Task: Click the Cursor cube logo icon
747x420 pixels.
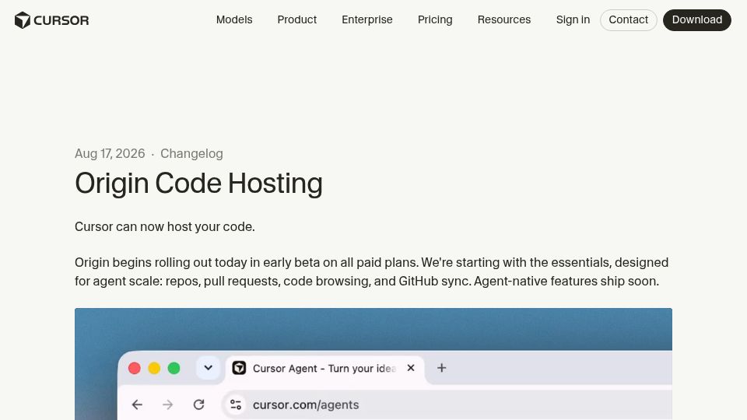Action: pyautogui.click(x=23, y=20)
